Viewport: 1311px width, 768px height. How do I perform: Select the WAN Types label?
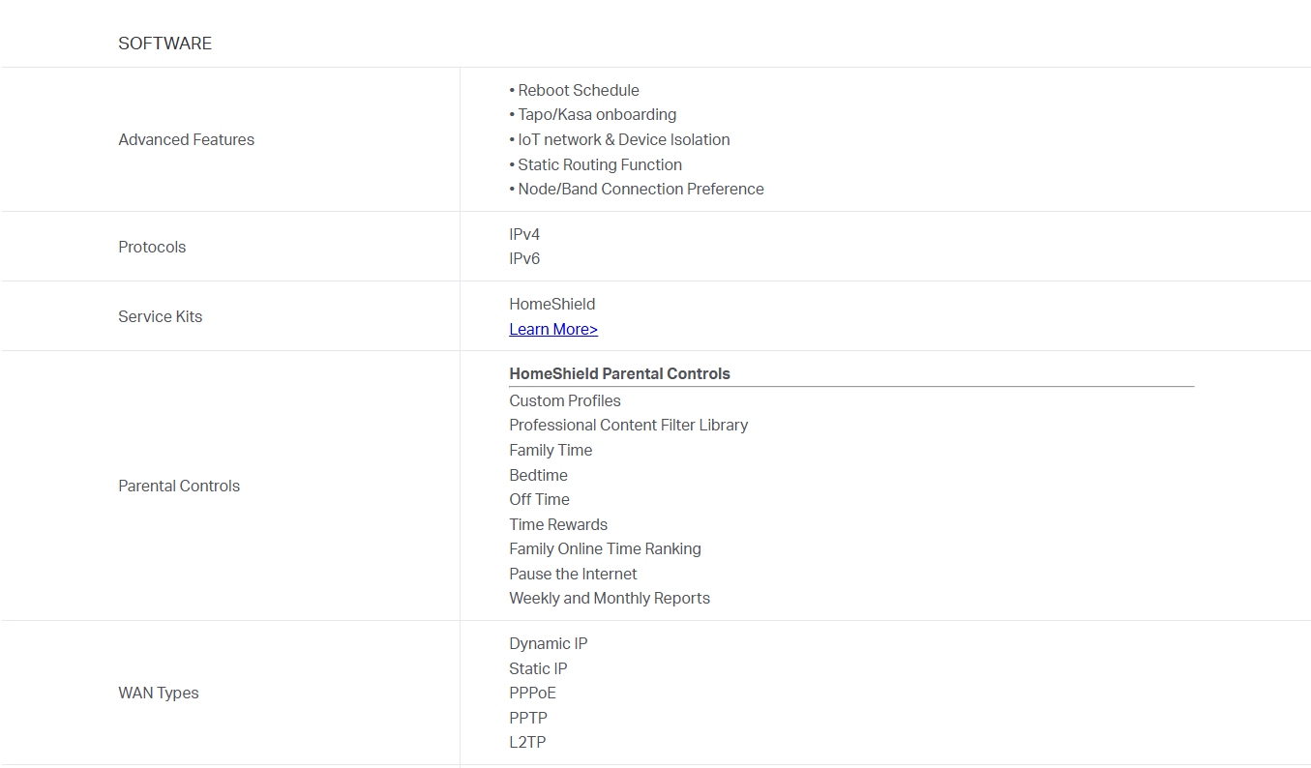159,693
